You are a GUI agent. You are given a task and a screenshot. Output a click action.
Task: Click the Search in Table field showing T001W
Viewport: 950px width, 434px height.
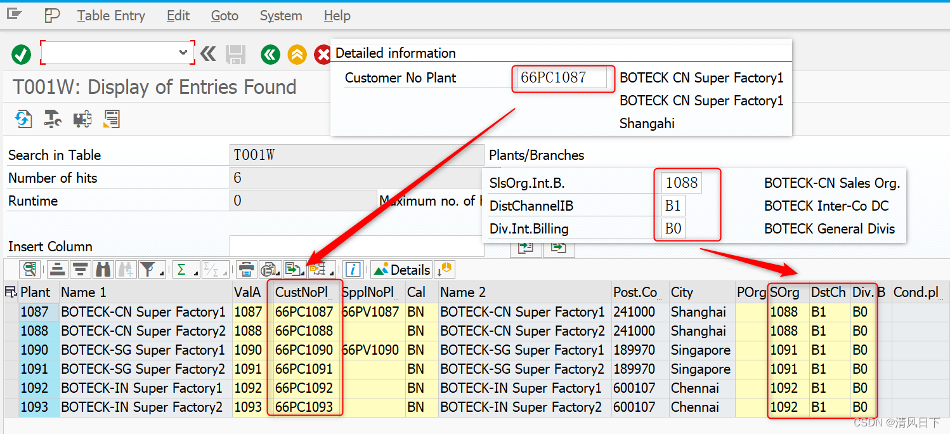click(x=356, y=155)
